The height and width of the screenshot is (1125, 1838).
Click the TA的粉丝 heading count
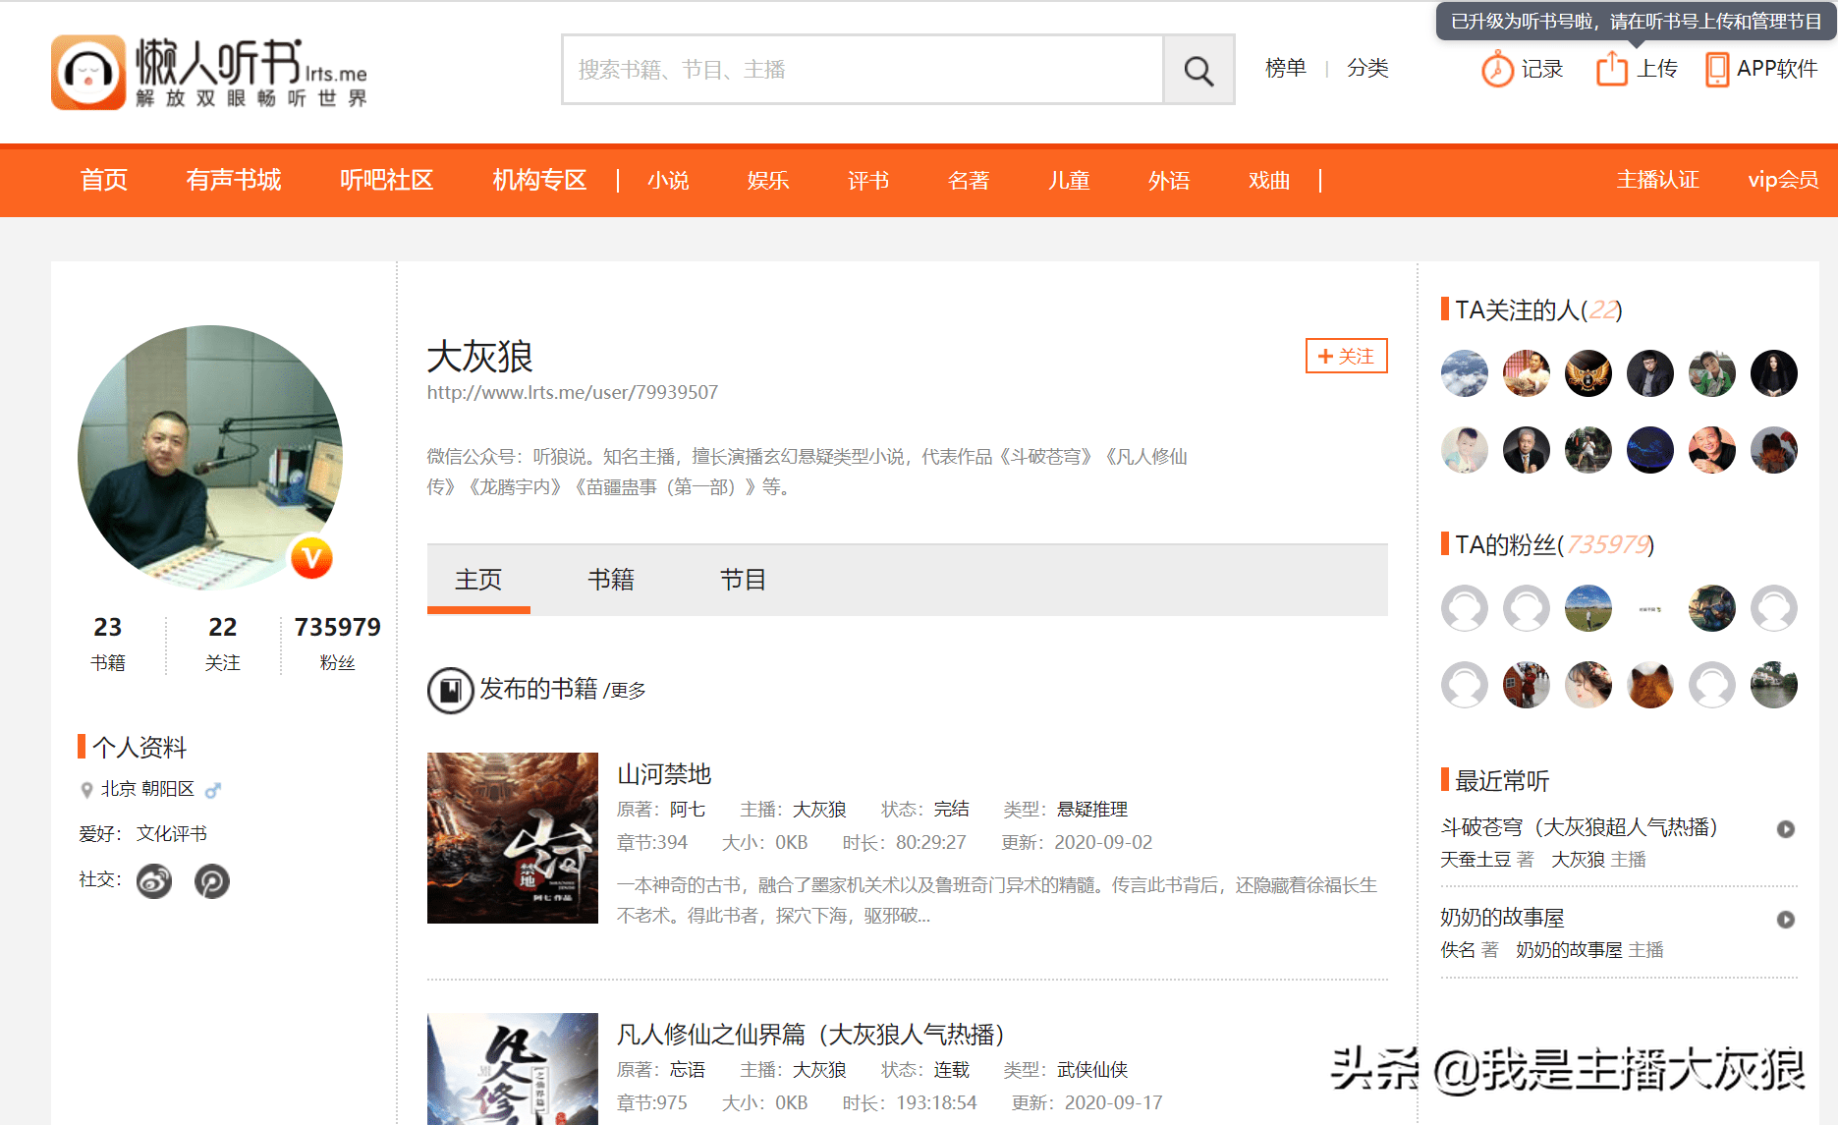(x=1607, y=545)
